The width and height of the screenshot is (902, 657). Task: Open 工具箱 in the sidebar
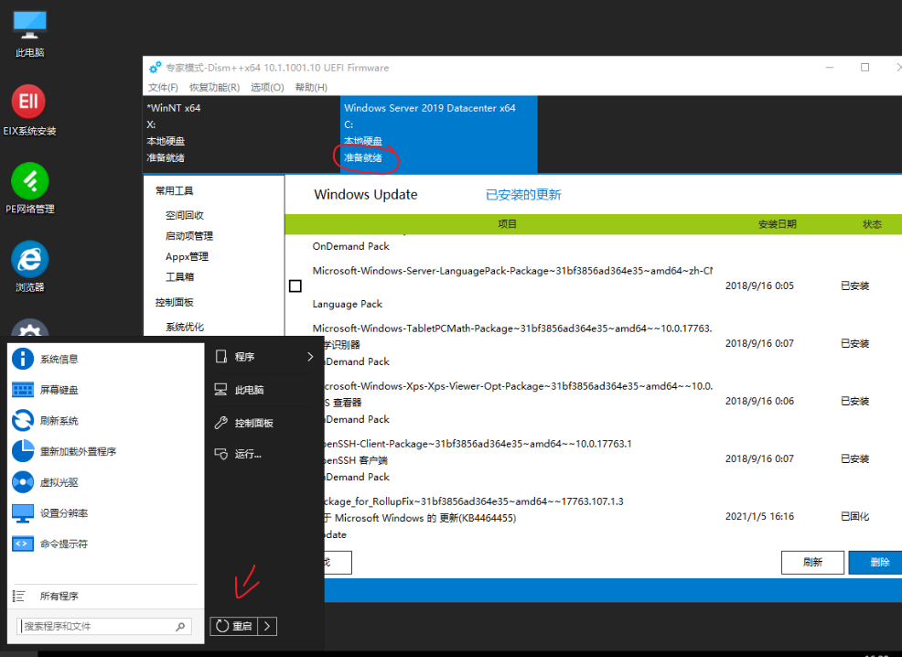(179, 276)
